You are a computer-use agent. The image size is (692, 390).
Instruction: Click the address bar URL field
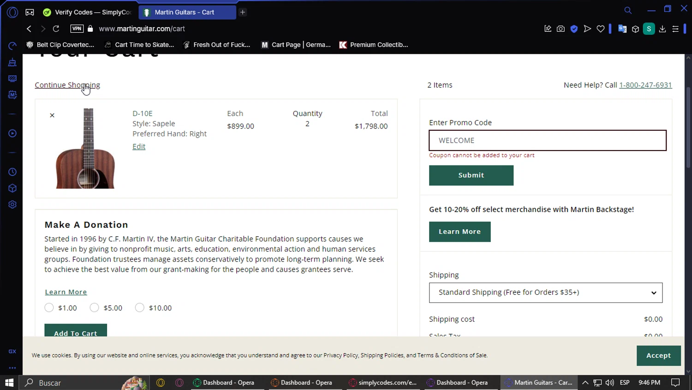pyautogui.click(x=142, y=29)
